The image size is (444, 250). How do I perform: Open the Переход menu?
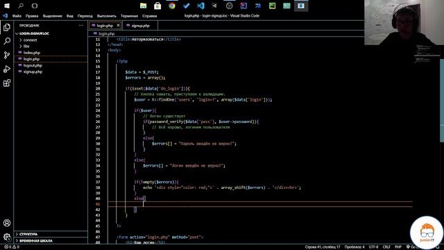pyautogui.click(x=85, y=16)
